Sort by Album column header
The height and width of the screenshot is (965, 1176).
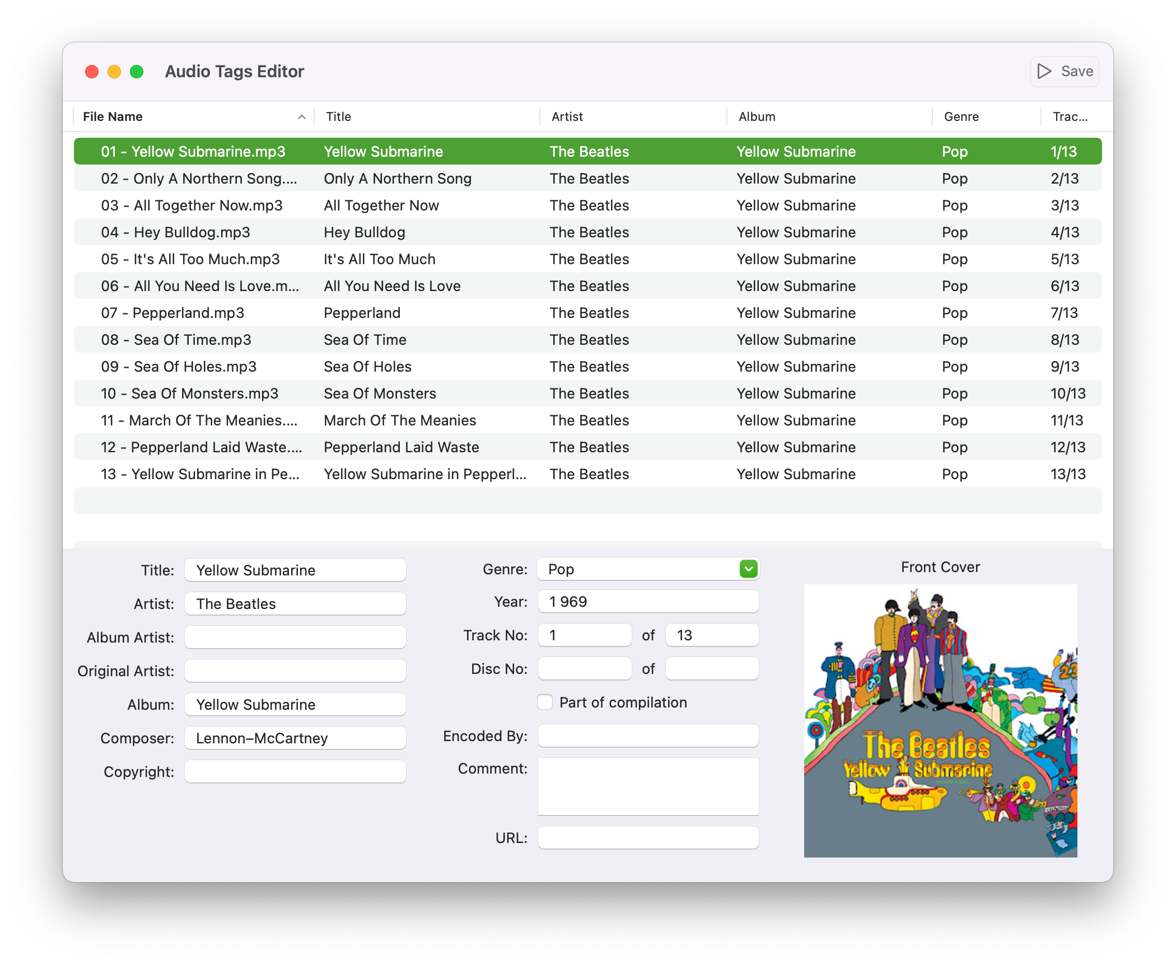click(x=829, y=116)
